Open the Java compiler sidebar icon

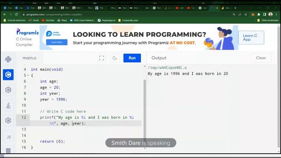point(8,105)
